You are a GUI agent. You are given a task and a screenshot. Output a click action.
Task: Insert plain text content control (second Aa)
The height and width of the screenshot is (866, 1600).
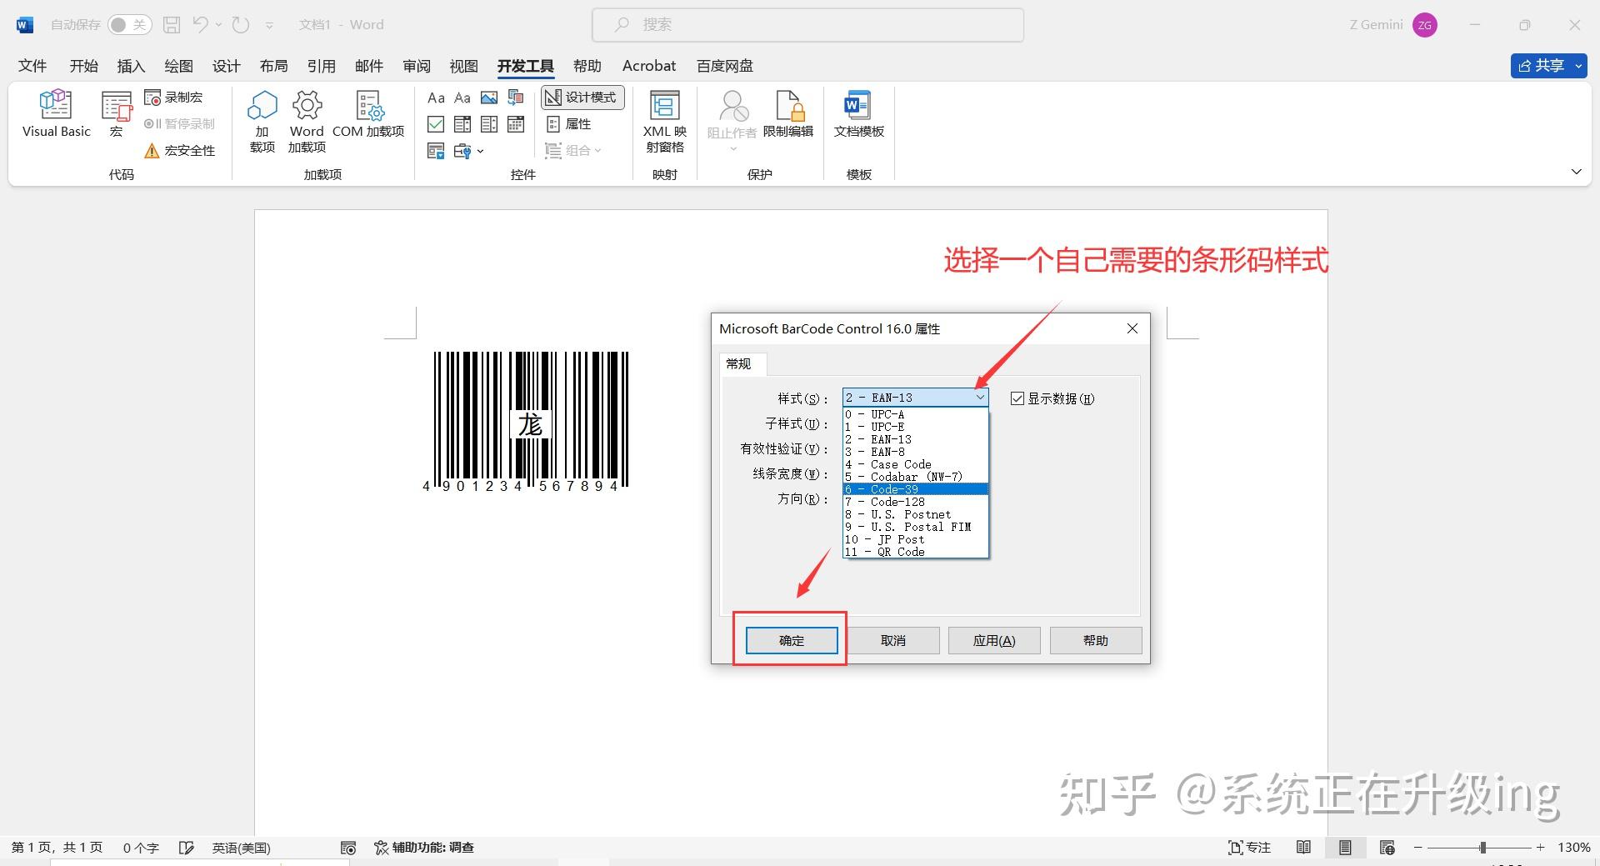click(x=462, y=98)
